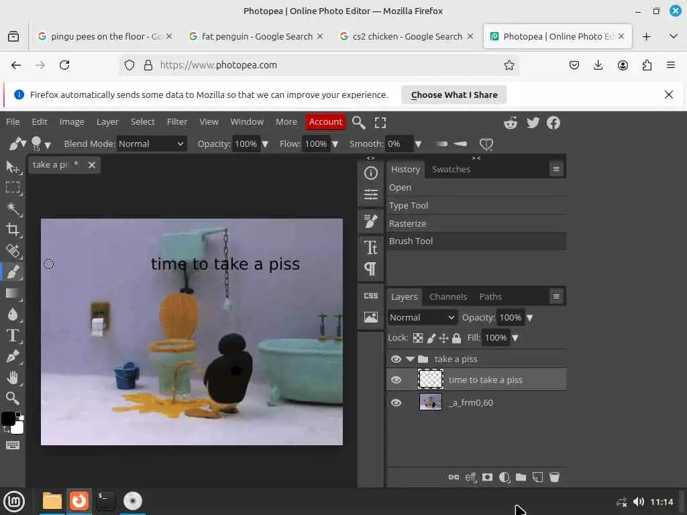
Task: Click the background white color swatch
Action: point(17,427)
